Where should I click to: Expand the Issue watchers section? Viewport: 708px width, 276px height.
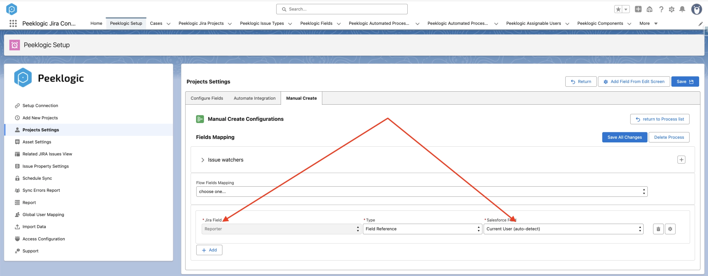pos(203,160)
